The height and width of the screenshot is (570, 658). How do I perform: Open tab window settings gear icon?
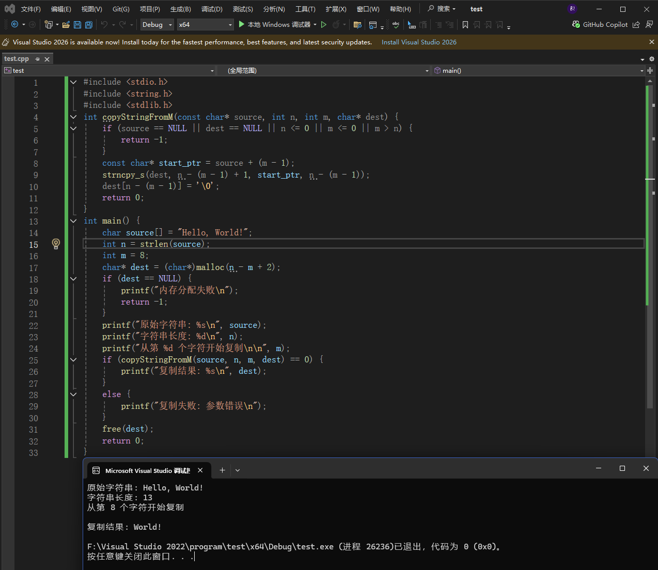[x=652, y=59]
